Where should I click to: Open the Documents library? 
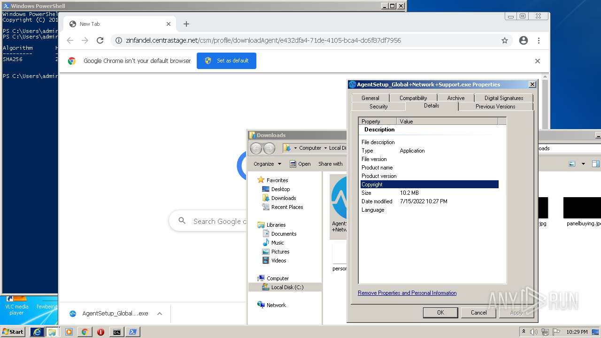coord(284,234)
